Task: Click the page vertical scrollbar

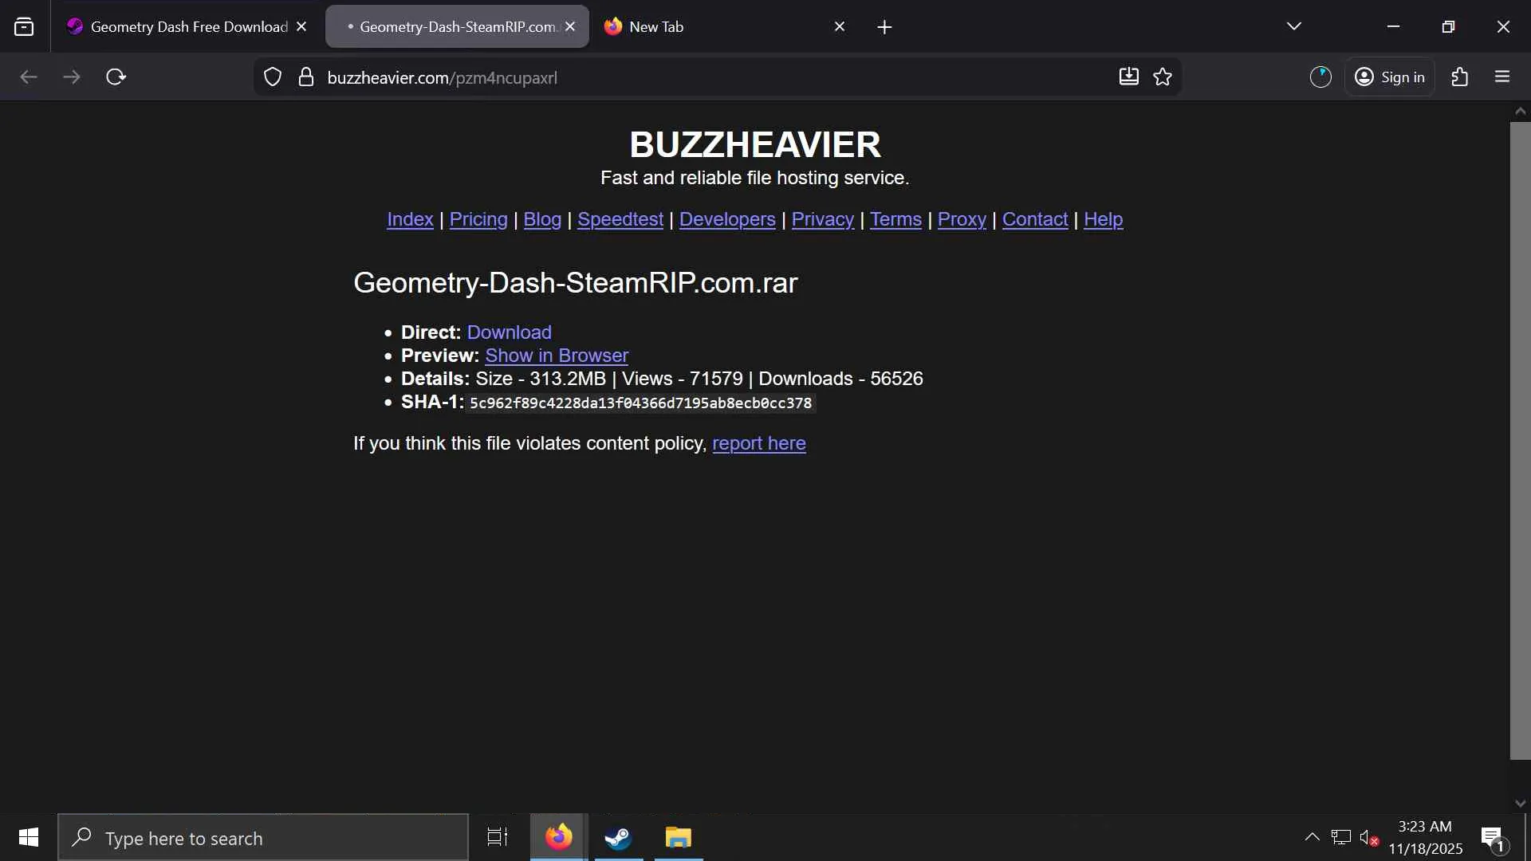Action: [x=1520, y=438]
